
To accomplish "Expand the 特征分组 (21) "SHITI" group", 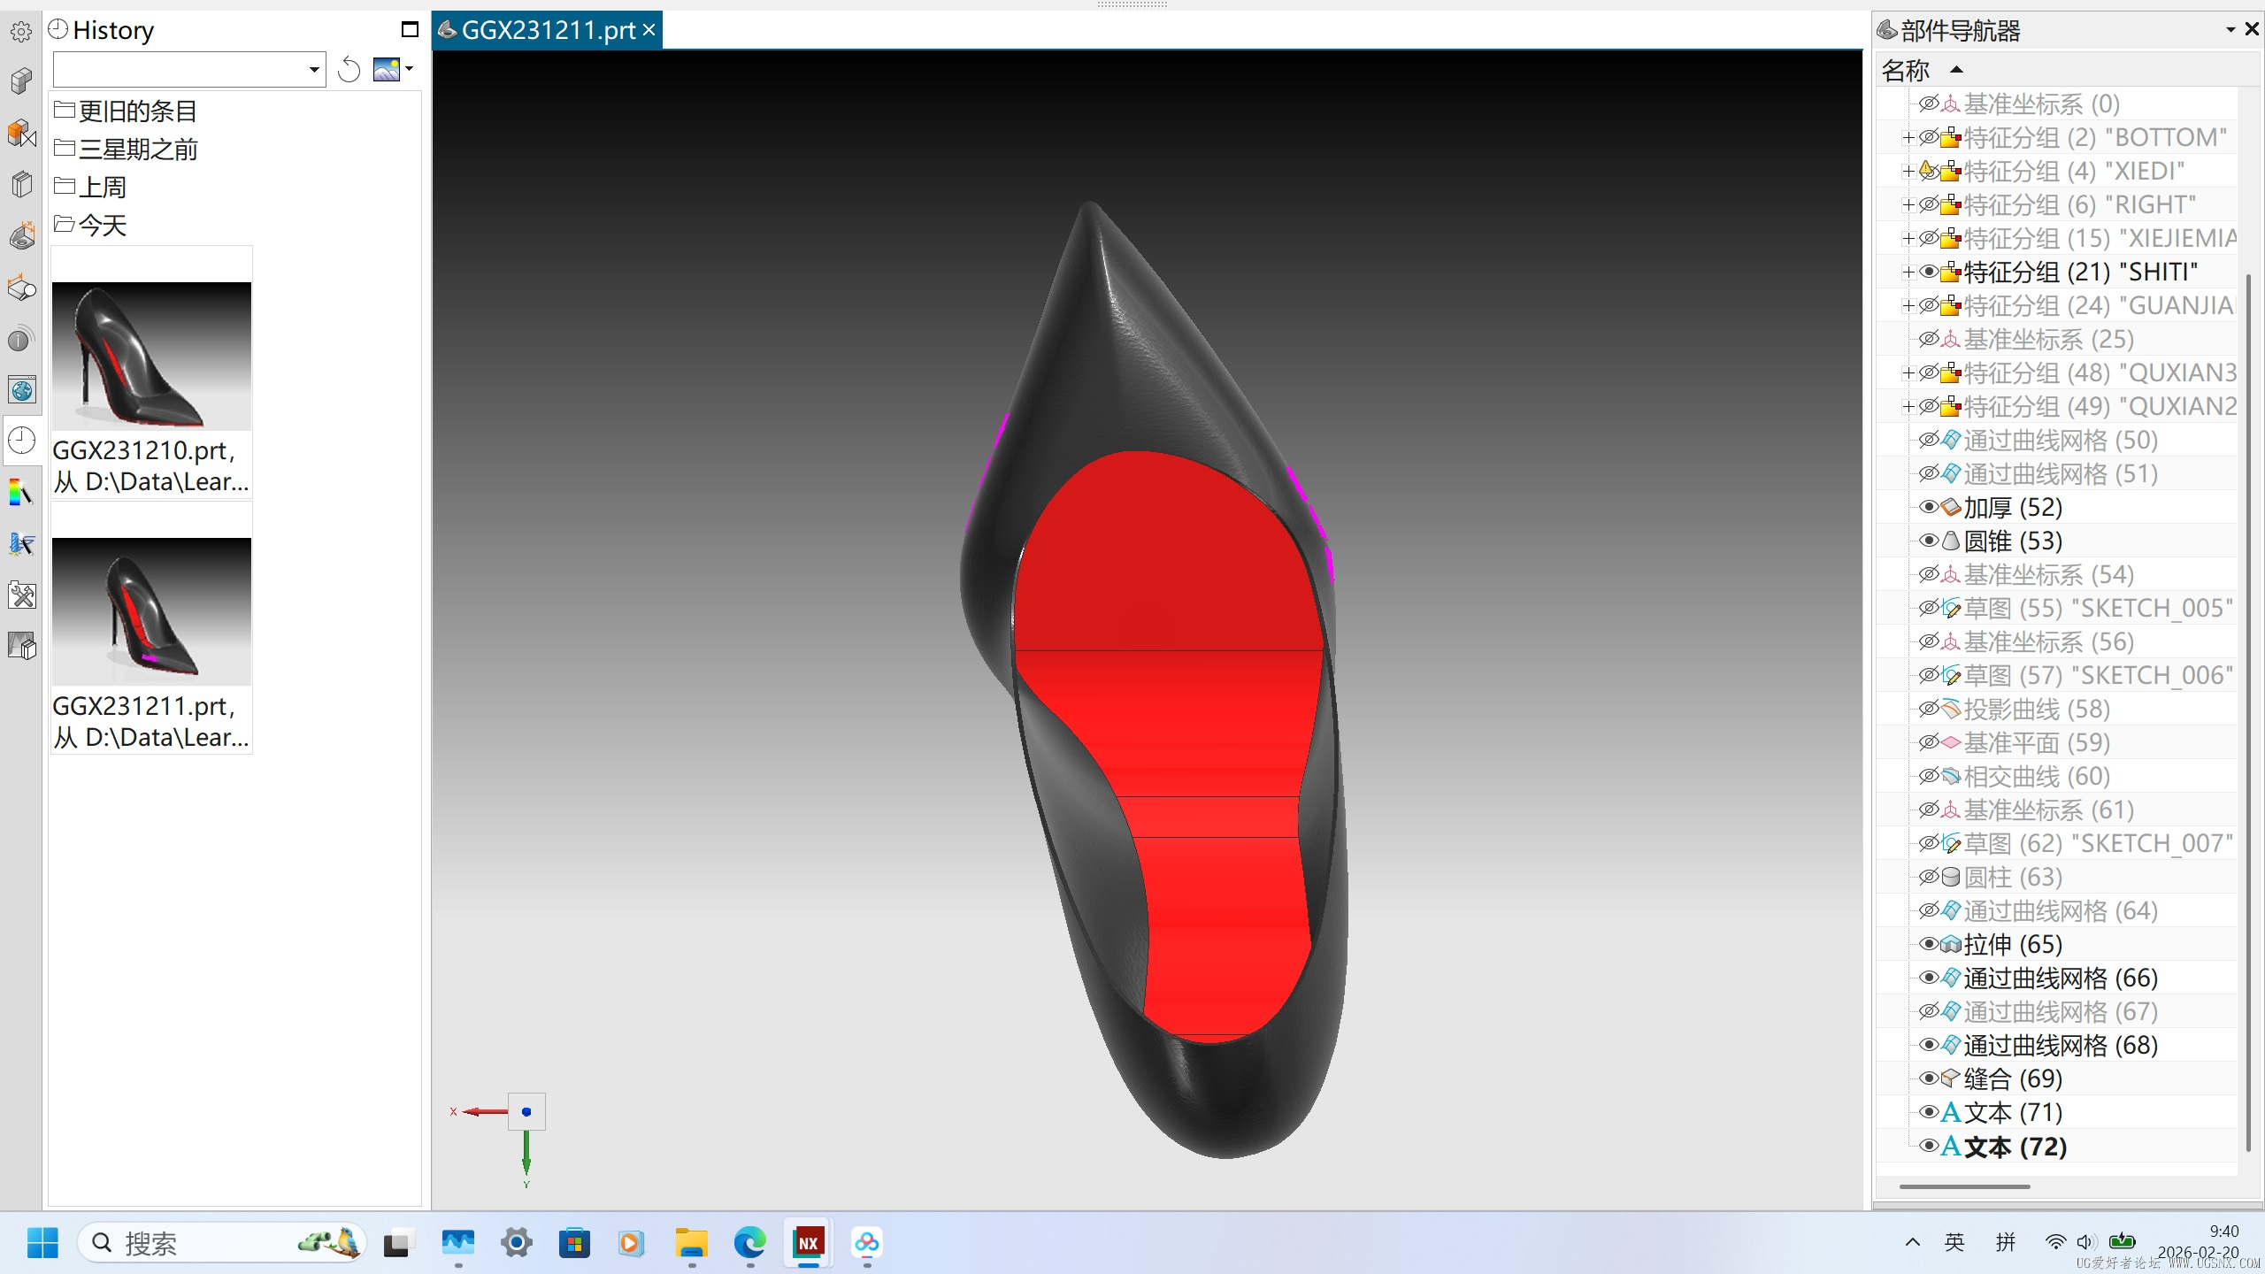I will click(1908, 272).
